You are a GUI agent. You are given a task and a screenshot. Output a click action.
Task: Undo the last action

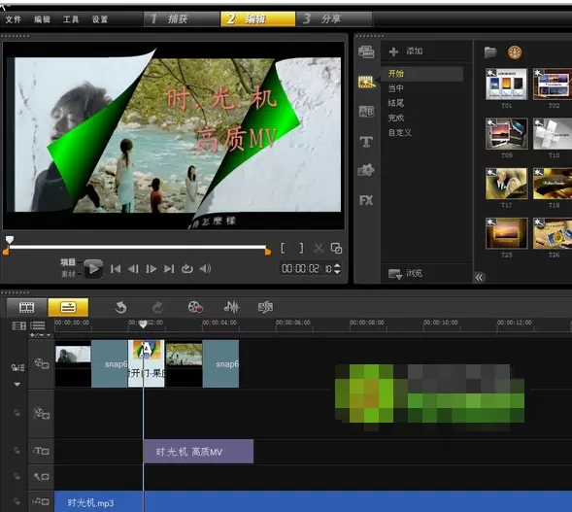[x=120, y=307]
